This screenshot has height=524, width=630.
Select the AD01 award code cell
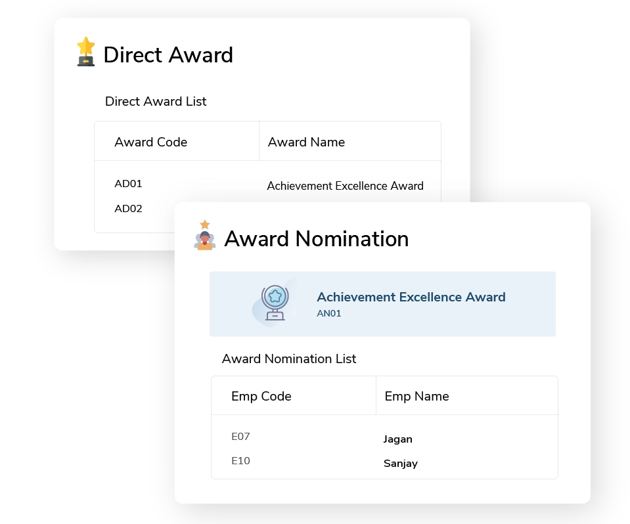(x=128, y=184)
